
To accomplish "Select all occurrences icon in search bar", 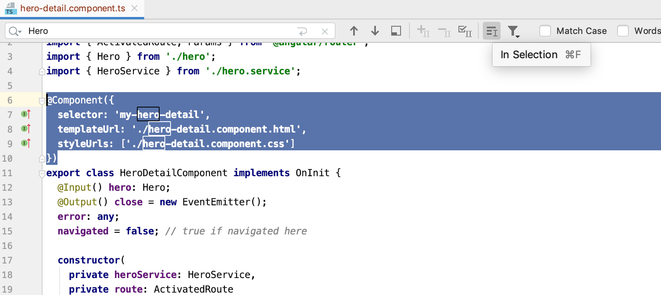I will [x=464, y=31].
